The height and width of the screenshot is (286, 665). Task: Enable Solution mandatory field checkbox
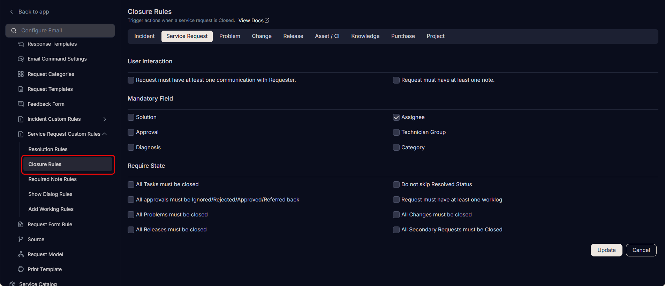click(x=131, y=117)
